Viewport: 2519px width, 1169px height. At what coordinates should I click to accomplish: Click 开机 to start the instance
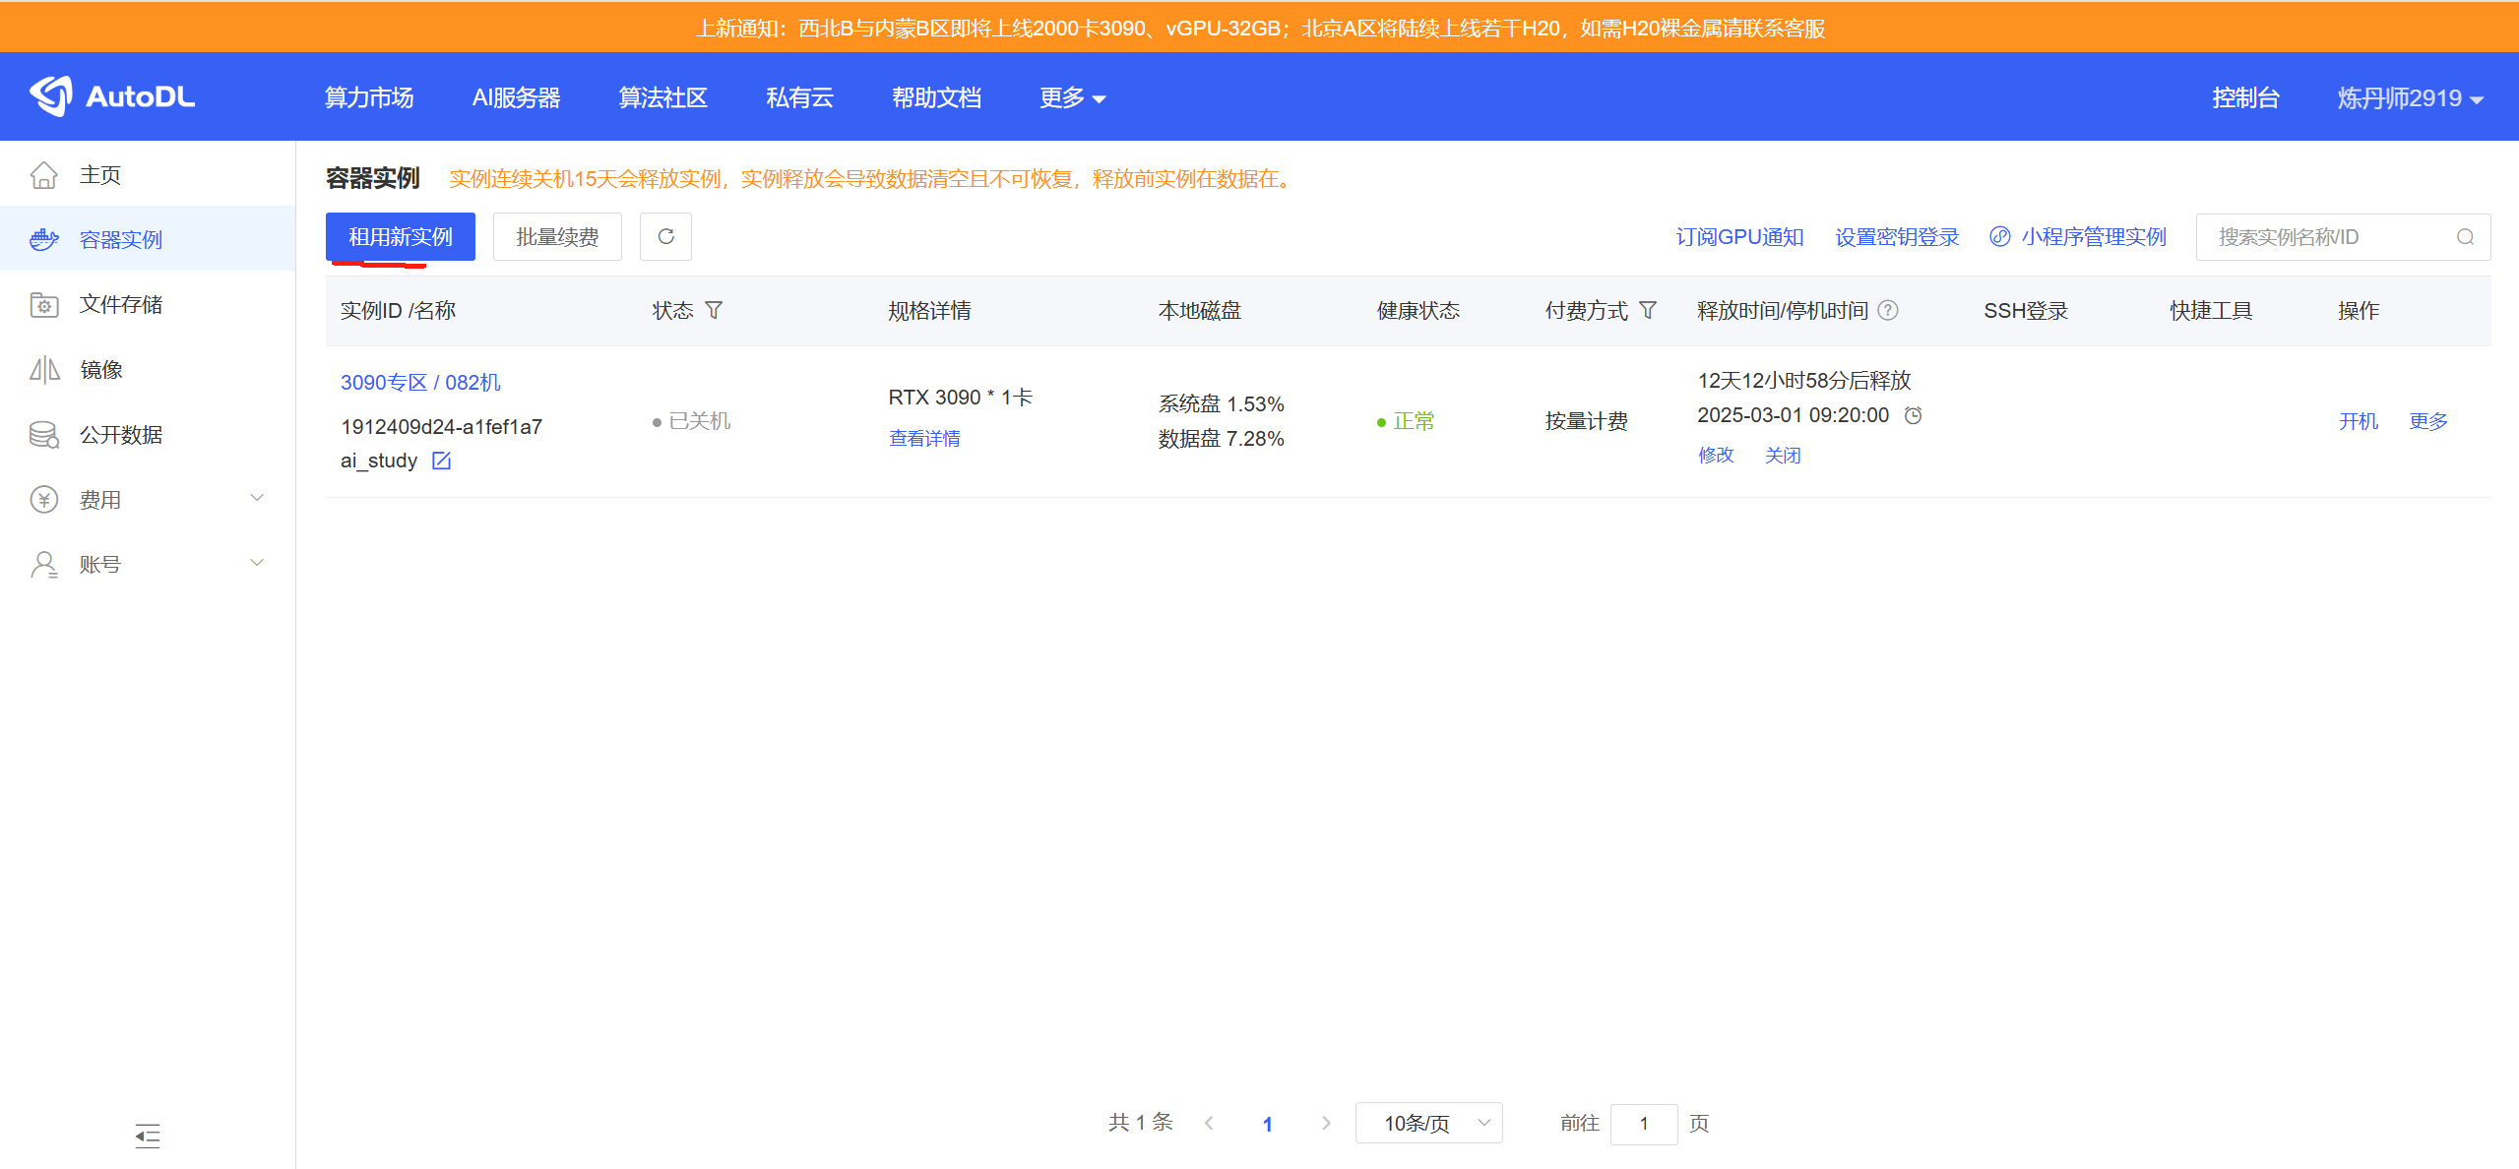2358,421
